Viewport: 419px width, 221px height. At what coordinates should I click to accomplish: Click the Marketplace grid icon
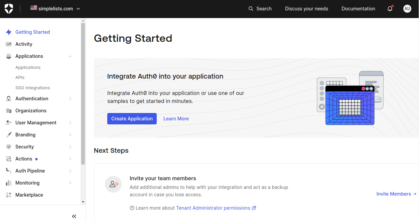(x=9, y=195)
